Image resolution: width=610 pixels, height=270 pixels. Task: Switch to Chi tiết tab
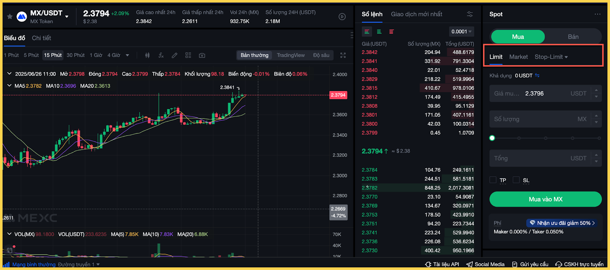(x=41, y=38)
